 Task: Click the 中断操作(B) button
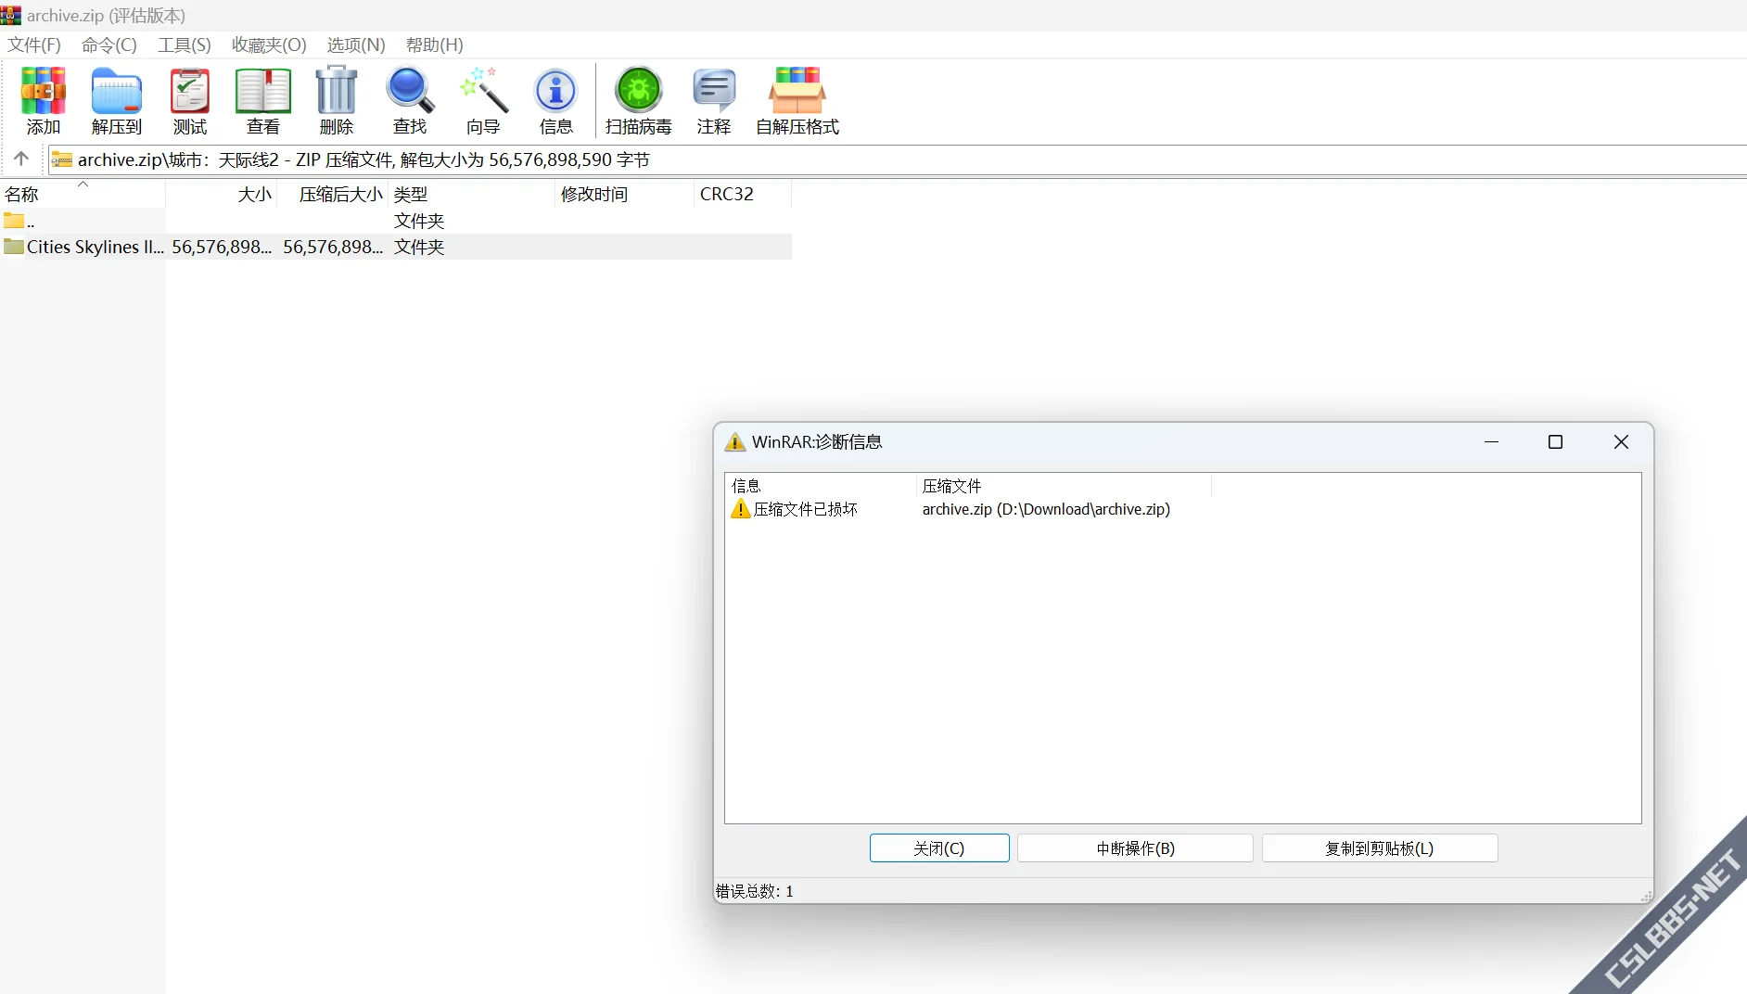1135,848
